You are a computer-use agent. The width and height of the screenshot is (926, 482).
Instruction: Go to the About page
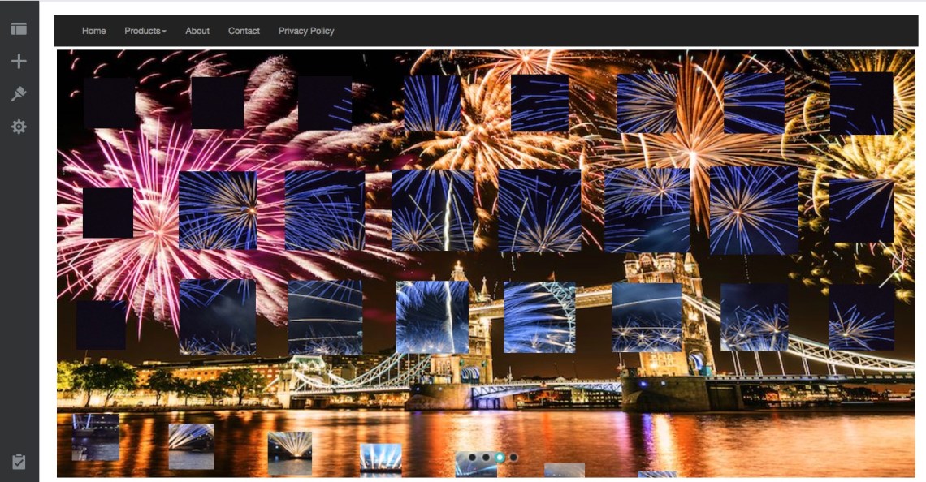[197, 31]
